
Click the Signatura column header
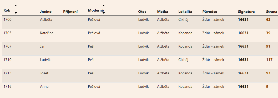(246, 12)
